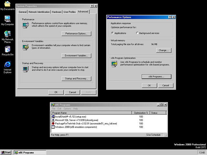Click the x86 Programs window title icon

[x=53, y=105]
